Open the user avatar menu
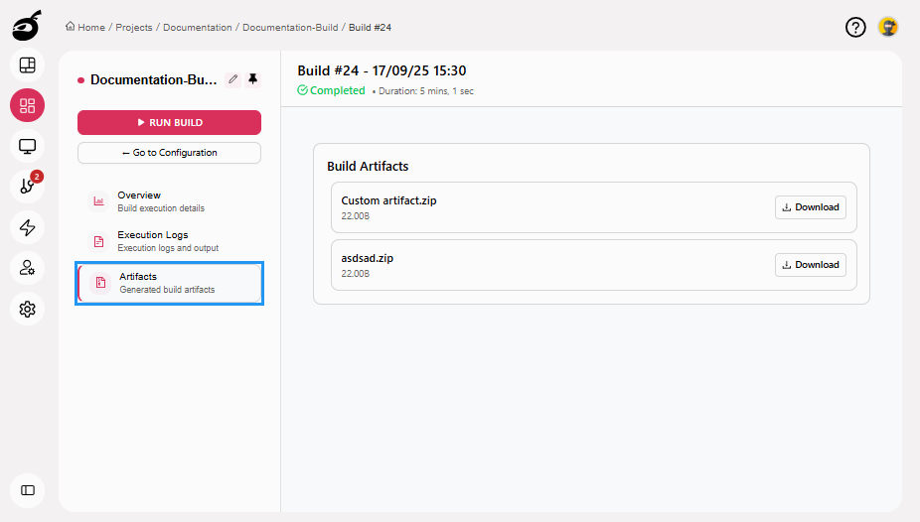 [888, 27]
